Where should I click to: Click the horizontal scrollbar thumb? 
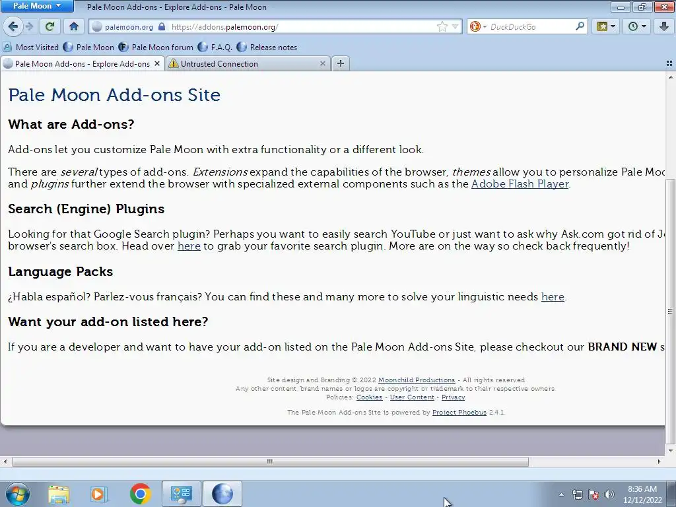[x=270, y=461]
